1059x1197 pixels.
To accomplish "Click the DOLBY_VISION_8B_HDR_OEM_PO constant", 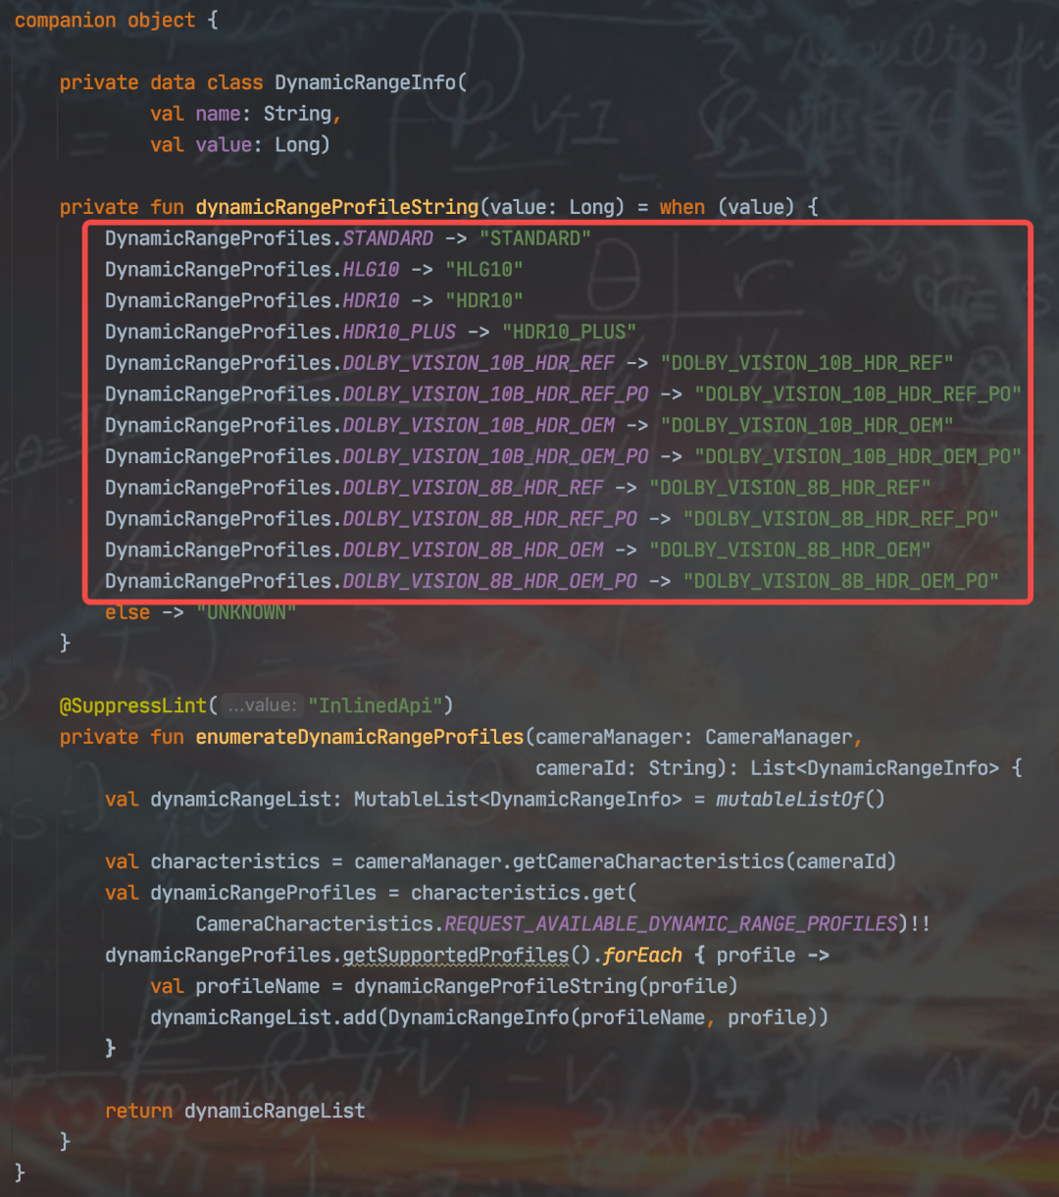I will tap(489, 581).
